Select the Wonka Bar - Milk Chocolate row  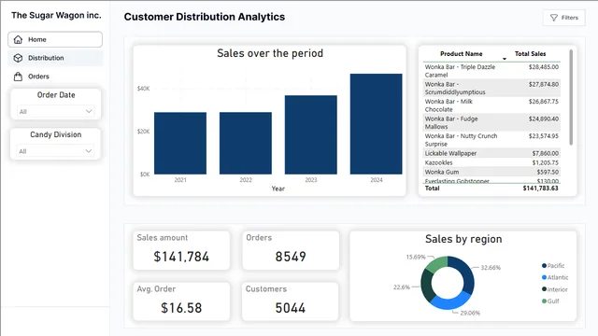(x=491, y=105)
